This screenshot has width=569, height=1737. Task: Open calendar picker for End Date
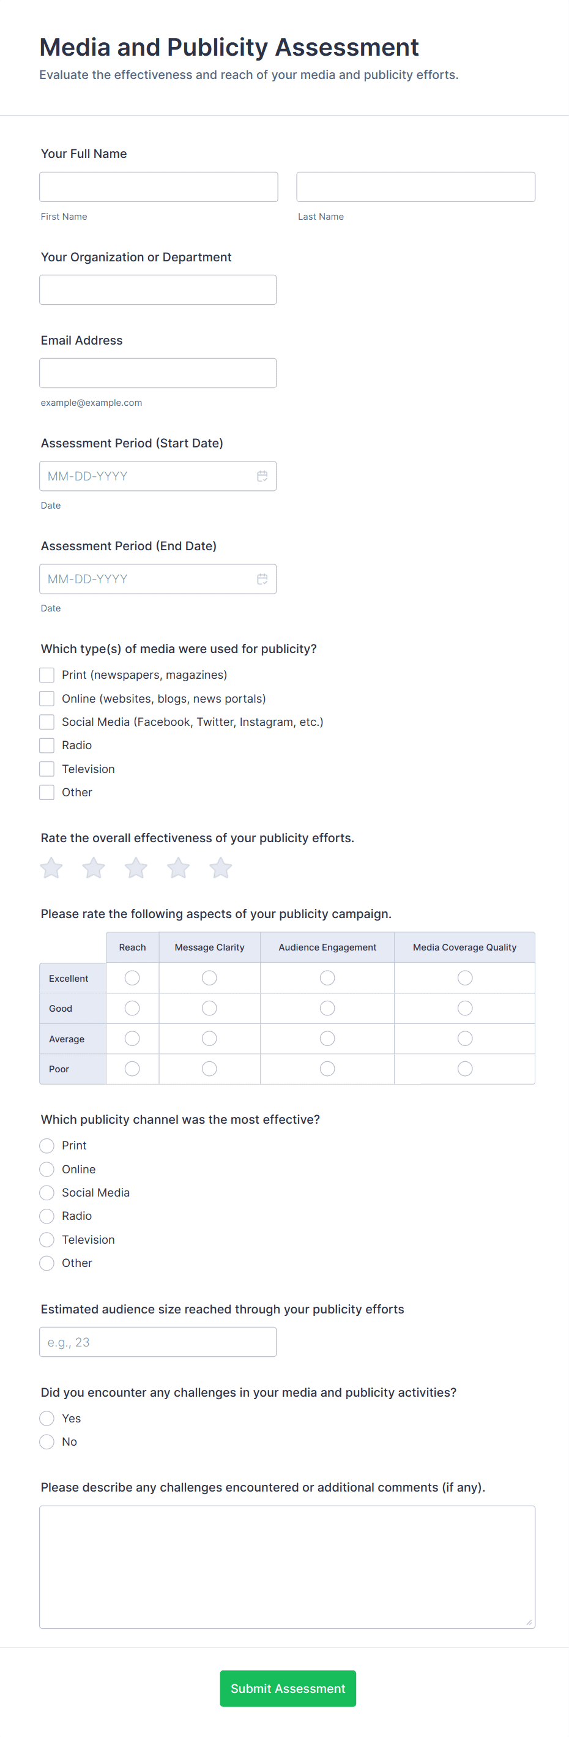coord(262,578)
